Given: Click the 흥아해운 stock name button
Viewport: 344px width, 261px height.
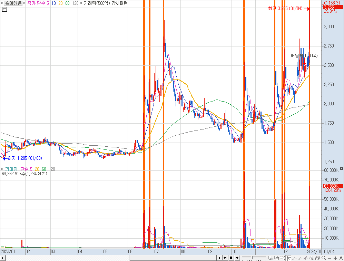Looking at the screenshot, I should click(13, 3).
